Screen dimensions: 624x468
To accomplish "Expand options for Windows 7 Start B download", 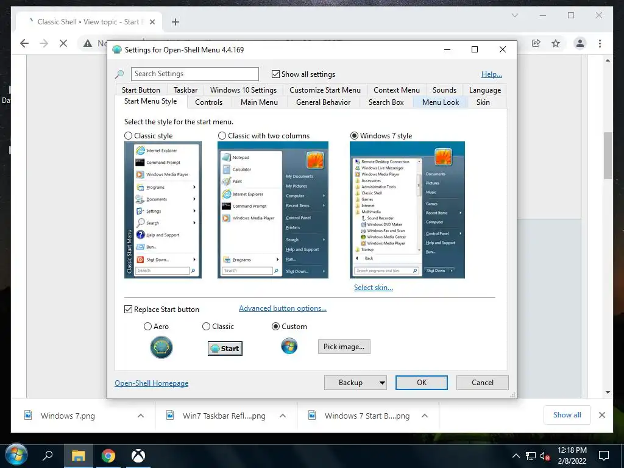I will (x=425, y=416).
